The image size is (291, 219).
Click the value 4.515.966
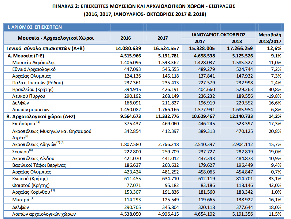130,56
